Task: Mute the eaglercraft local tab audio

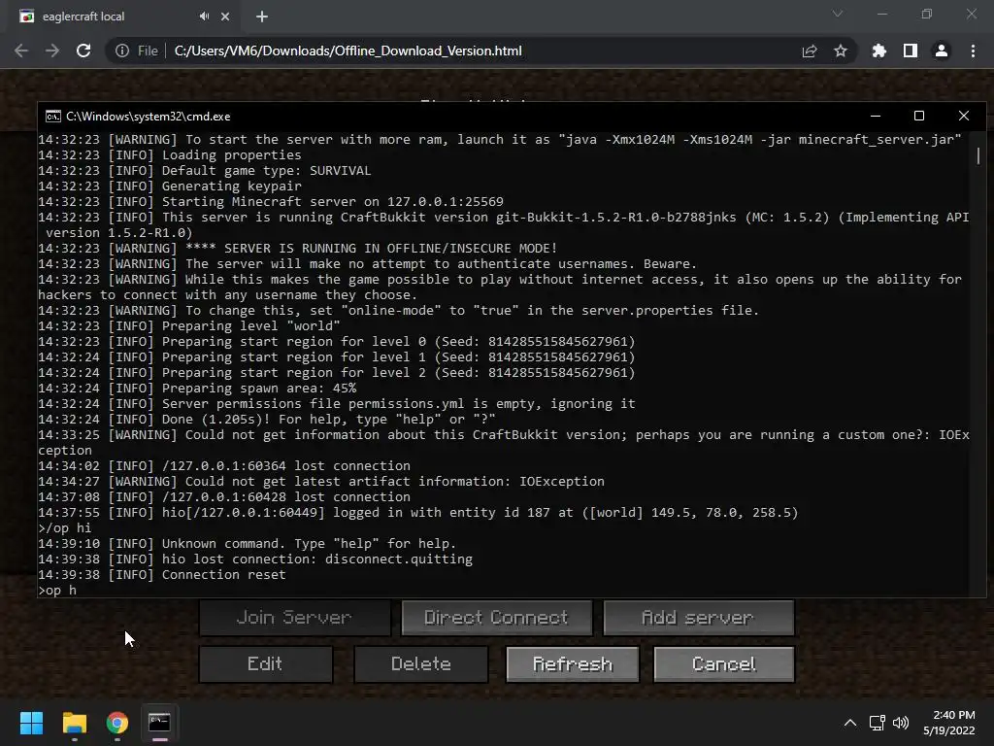Action: (204, 17)
